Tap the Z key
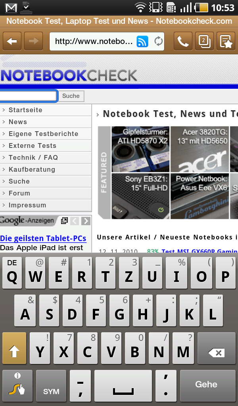 [x=129, y=273]
